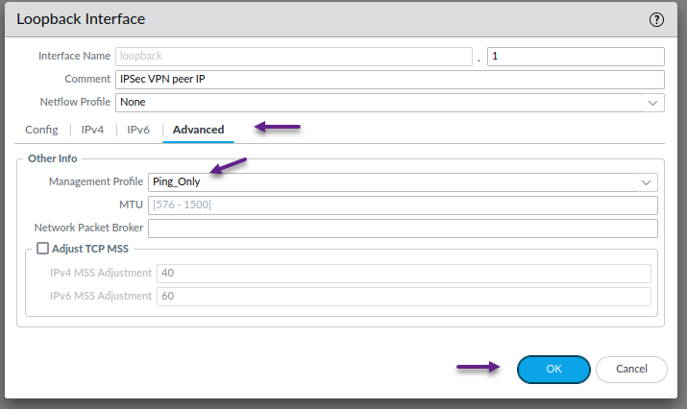The height and width of the screenshot is (409, 687).
Task: Click the interface number field containing 1
Action: [x=576, y=57]
